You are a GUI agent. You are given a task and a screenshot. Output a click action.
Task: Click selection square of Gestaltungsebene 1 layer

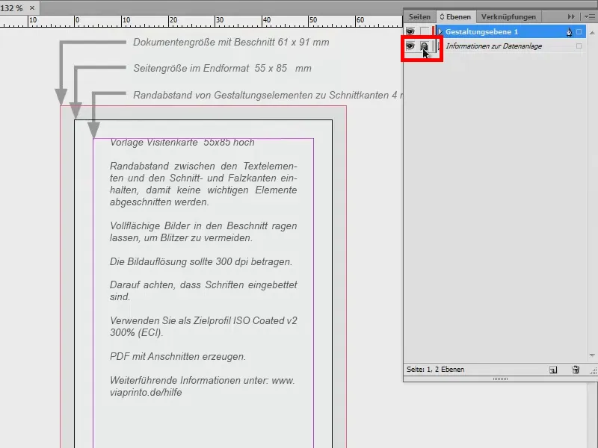(579, 32)
